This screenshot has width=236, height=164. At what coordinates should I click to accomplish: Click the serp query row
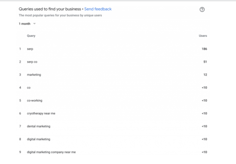113,49
